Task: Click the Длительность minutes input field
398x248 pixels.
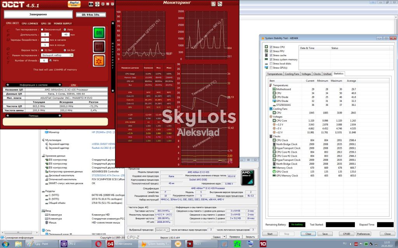Action: point(65,34)
